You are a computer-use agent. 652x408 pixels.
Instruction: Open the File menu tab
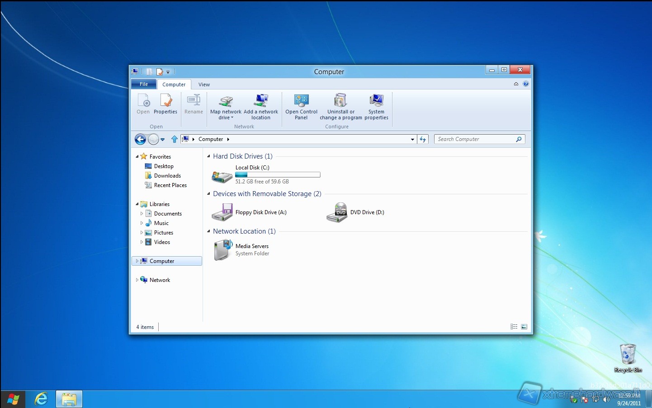click(143, 84)
